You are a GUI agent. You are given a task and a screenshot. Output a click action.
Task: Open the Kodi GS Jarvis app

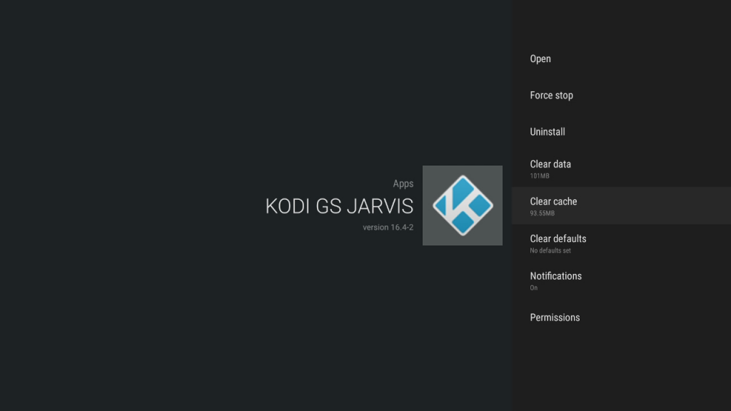(x=621, y=59)
